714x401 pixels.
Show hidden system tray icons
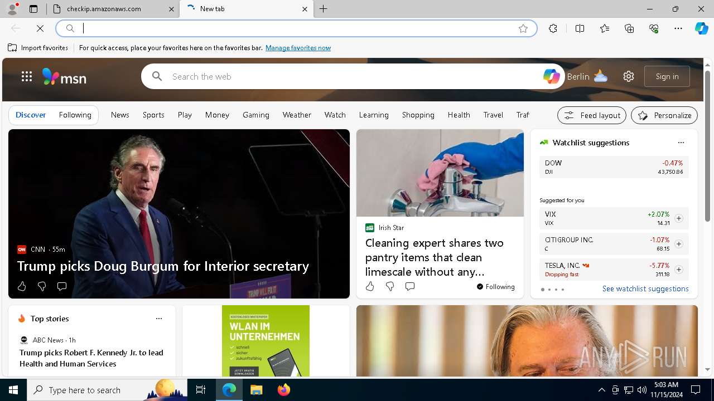602,390
